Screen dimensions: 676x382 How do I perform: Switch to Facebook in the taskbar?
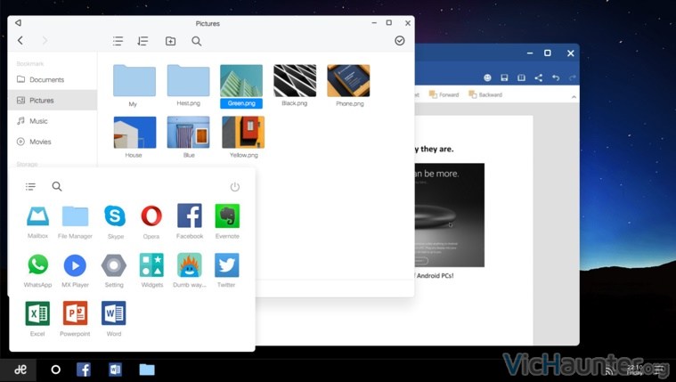(84, 370)
